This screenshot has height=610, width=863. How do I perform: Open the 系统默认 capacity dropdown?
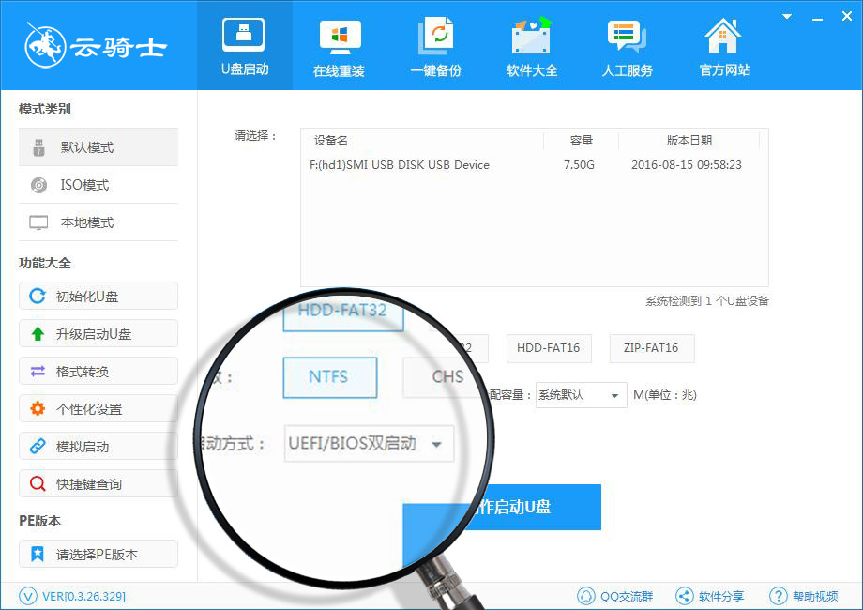[x=580, y=395]
